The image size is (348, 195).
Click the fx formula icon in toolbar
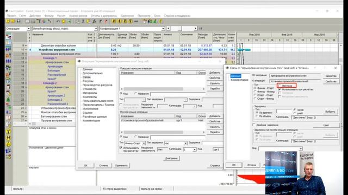(94, 21)
